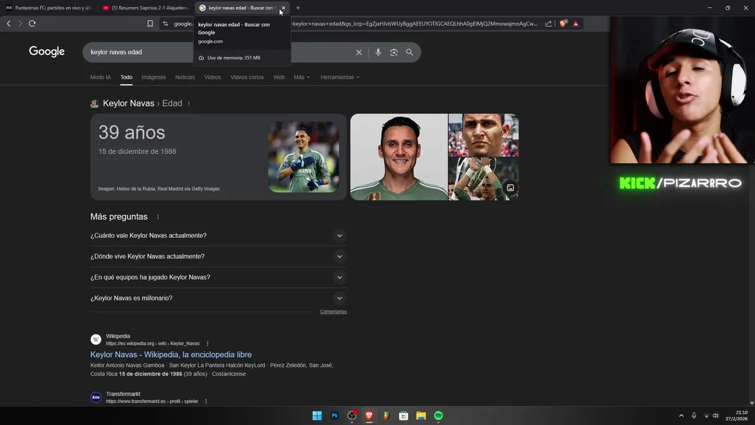The height and width of the screenshot is (425, 755).
Task: Open Microsoft Store from the taskbar
Action: click(403, 416)
